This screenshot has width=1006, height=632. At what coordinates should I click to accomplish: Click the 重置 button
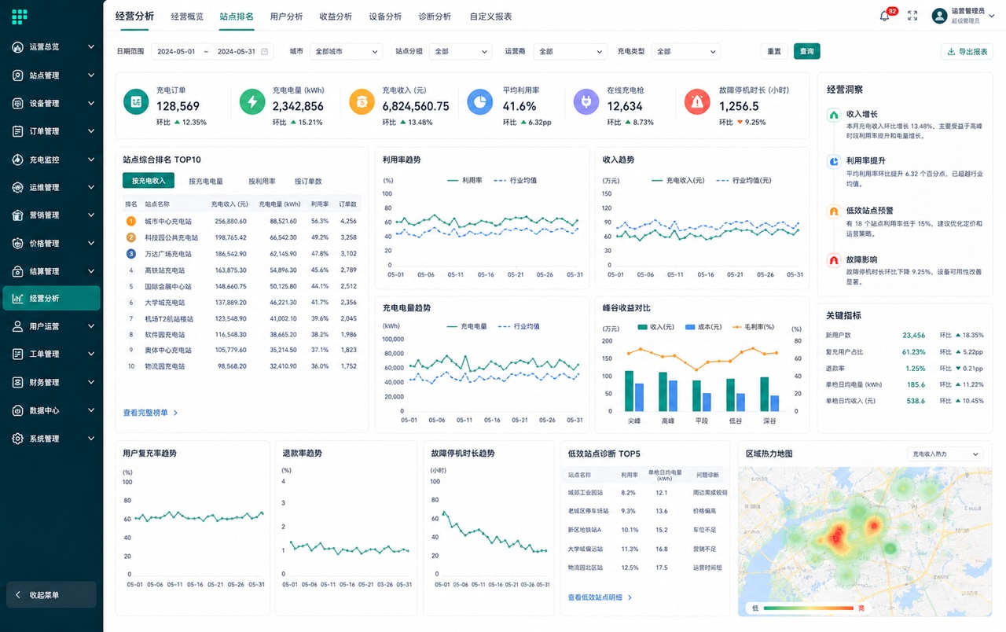click(774, 51)
